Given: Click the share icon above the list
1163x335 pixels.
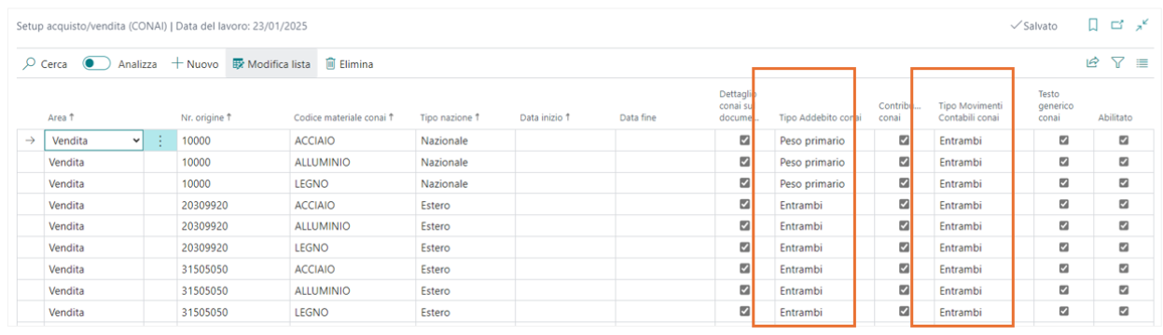Looking at the screenshot, I should (1092, 63).
